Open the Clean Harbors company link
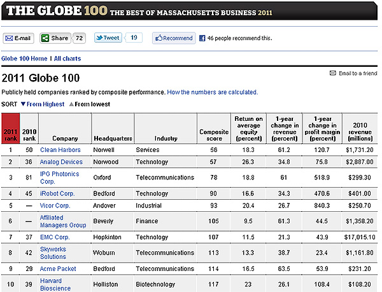Screen dimensions: 382x292 pyautogui.click(x=61, y=150)
